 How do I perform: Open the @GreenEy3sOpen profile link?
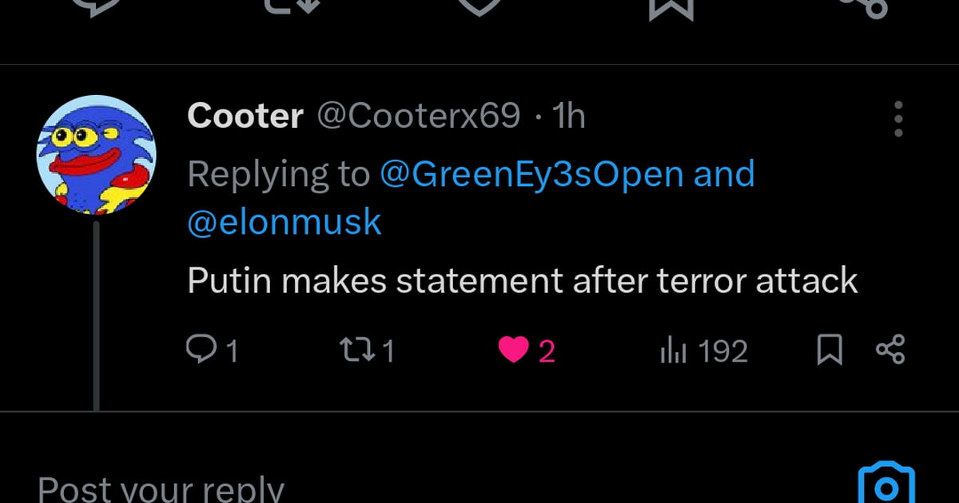pos(531,174)
